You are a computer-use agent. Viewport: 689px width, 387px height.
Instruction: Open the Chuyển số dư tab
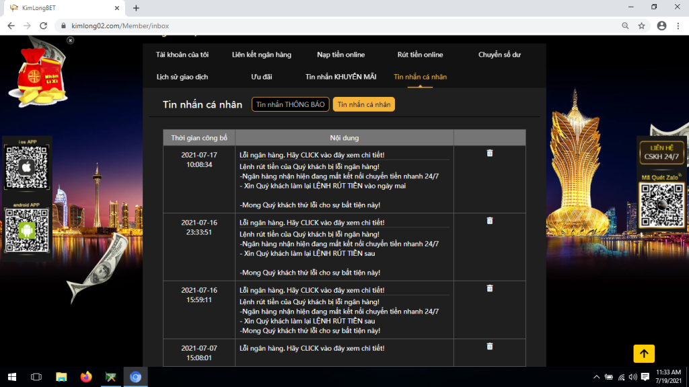tap(499, 55)
